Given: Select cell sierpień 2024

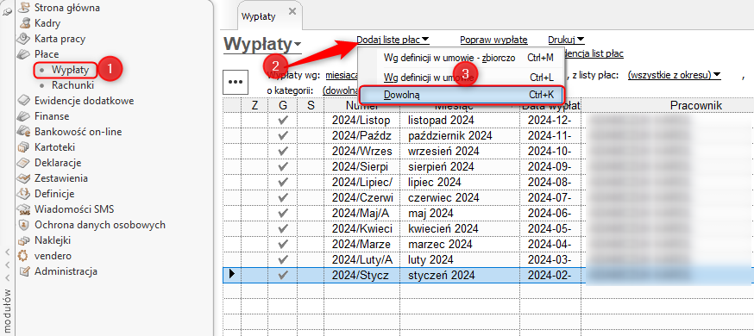Looking at the screenshot, I should pos(460,167).
